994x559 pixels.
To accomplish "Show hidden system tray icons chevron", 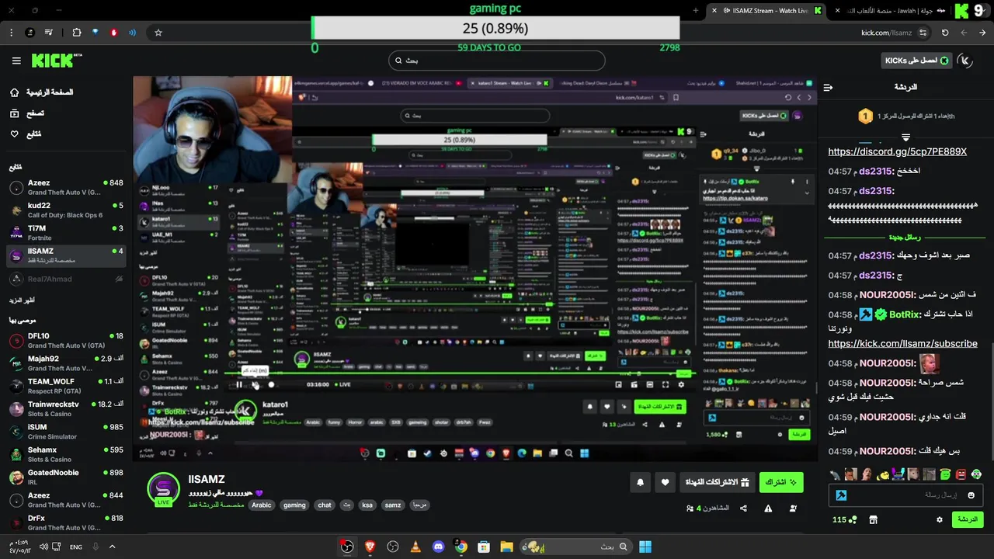I will click(x=113, y=547).
